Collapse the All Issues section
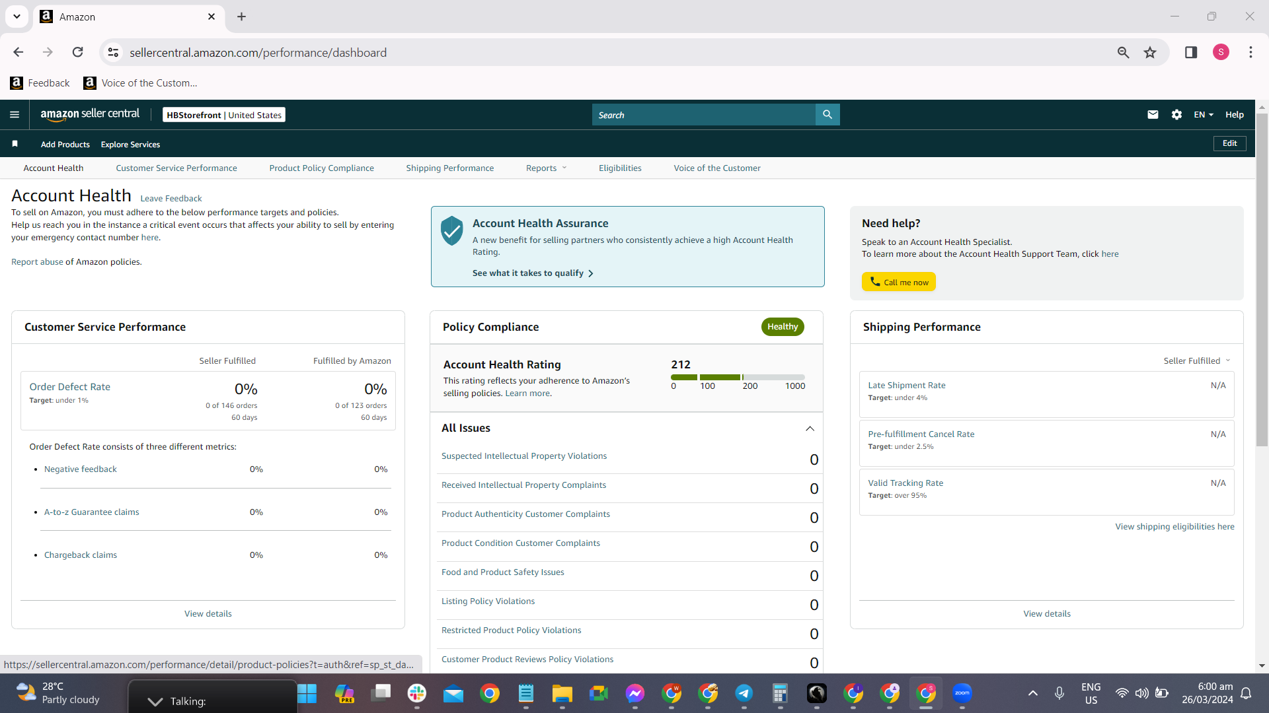 pos(810,428)
